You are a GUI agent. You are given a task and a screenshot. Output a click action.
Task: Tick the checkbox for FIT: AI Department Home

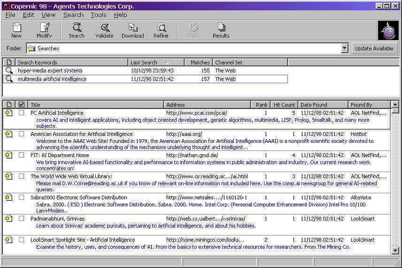tap(22, 155)
